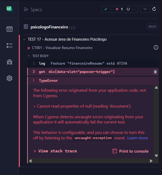Open Settings gear in sidebar
This screenshot has height=175, width=162.
[9, 78]
